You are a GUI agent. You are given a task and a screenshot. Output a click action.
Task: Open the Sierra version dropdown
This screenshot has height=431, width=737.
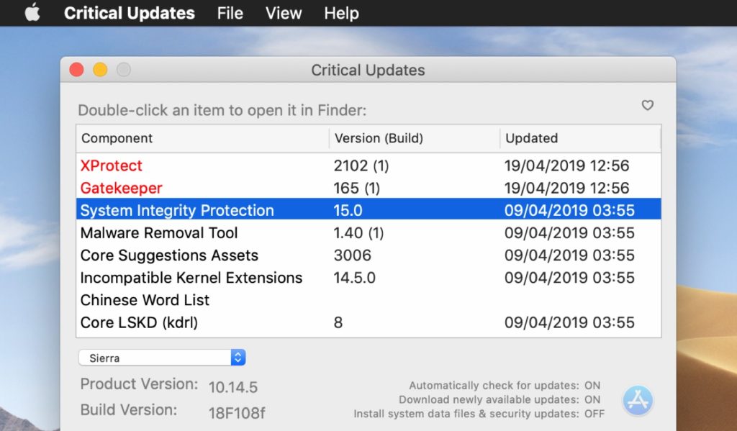coord(158,357)
